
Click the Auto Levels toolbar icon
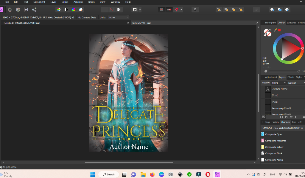coord(59,9)
